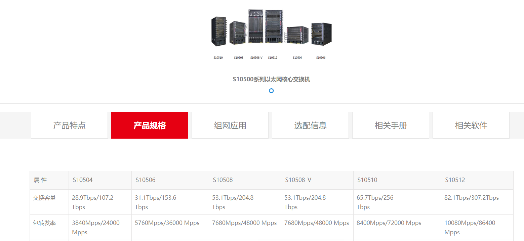This screenshot has height=241, width=524.
Task: Click the 82.1Tbps/307.2Tbps cell
Action: tap(477, 202)
